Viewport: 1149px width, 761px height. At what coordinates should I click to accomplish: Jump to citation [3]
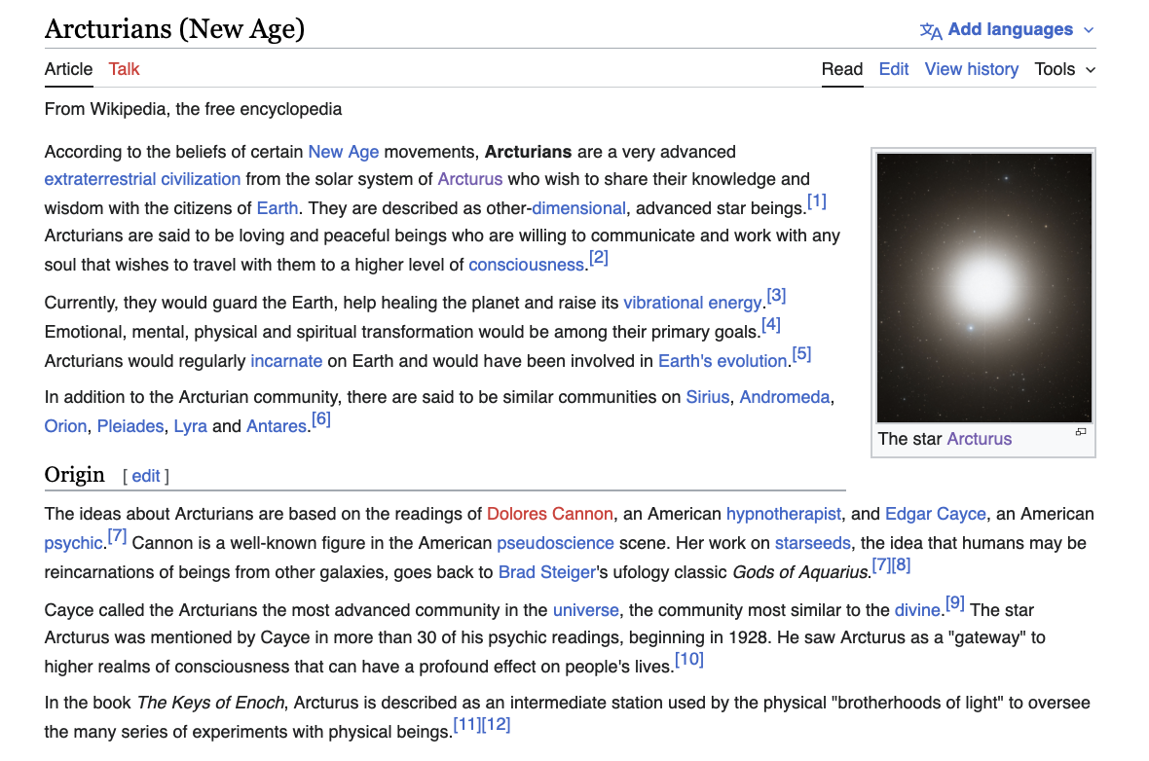776,295
